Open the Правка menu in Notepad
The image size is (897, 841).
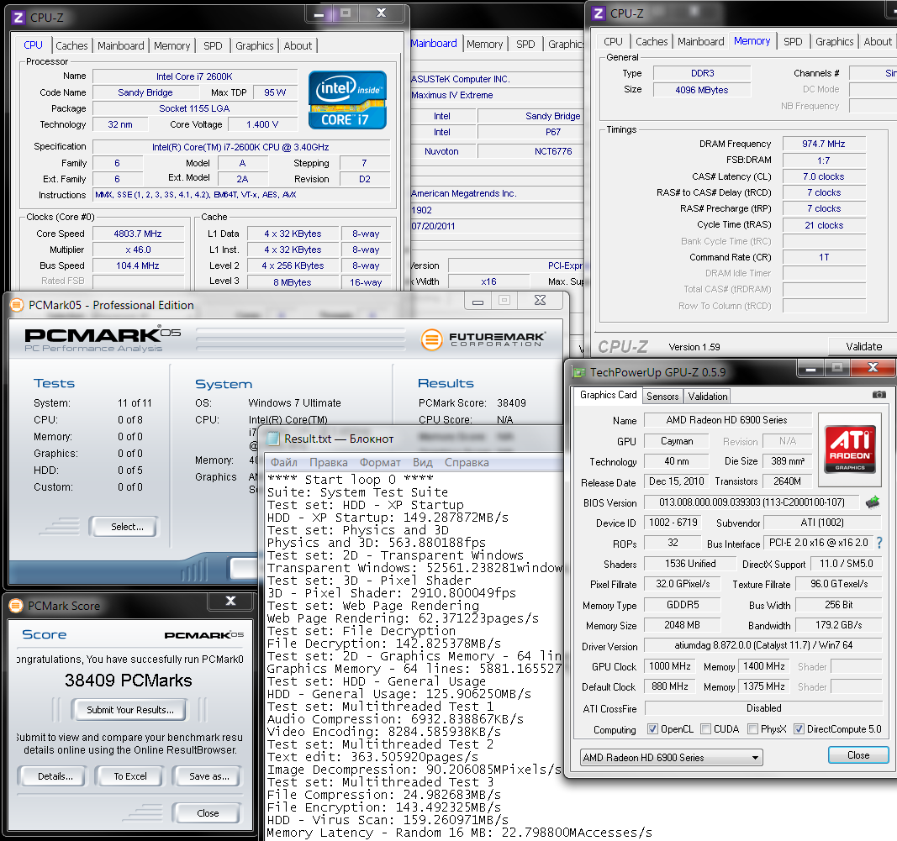pyautogui.click(x=329, y=462)
